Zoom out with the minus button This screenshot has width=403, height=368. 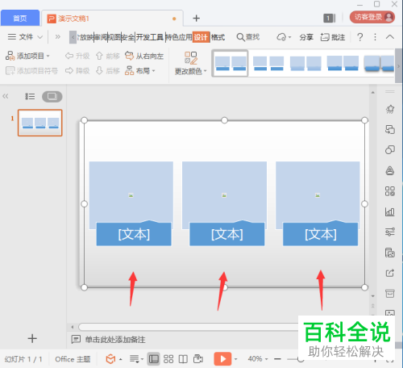pos(277,359)
